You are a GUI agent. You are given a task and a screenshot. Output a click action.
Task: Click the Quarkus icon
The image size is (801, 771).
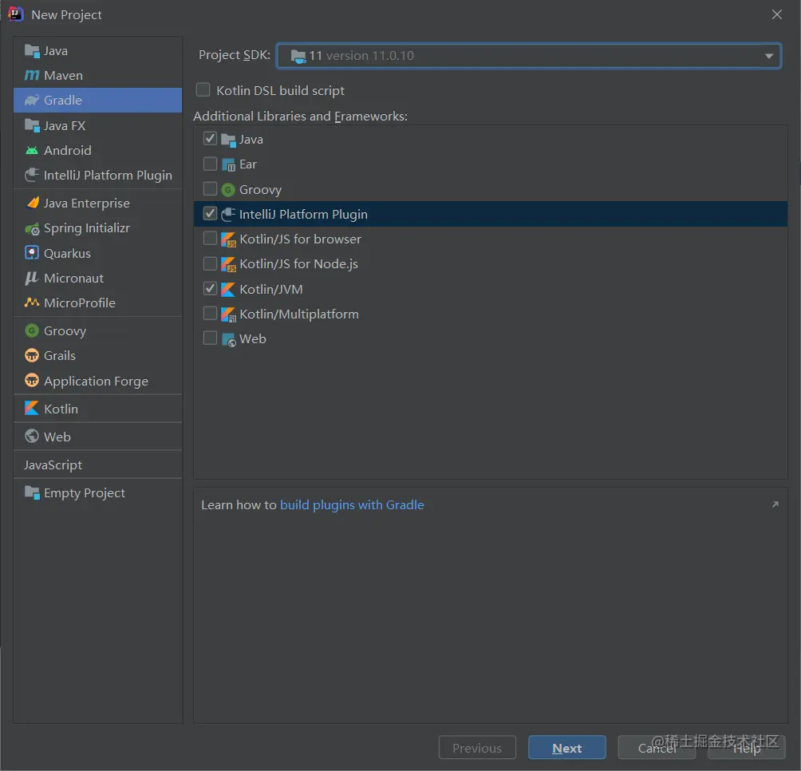[x=32, y=253]
